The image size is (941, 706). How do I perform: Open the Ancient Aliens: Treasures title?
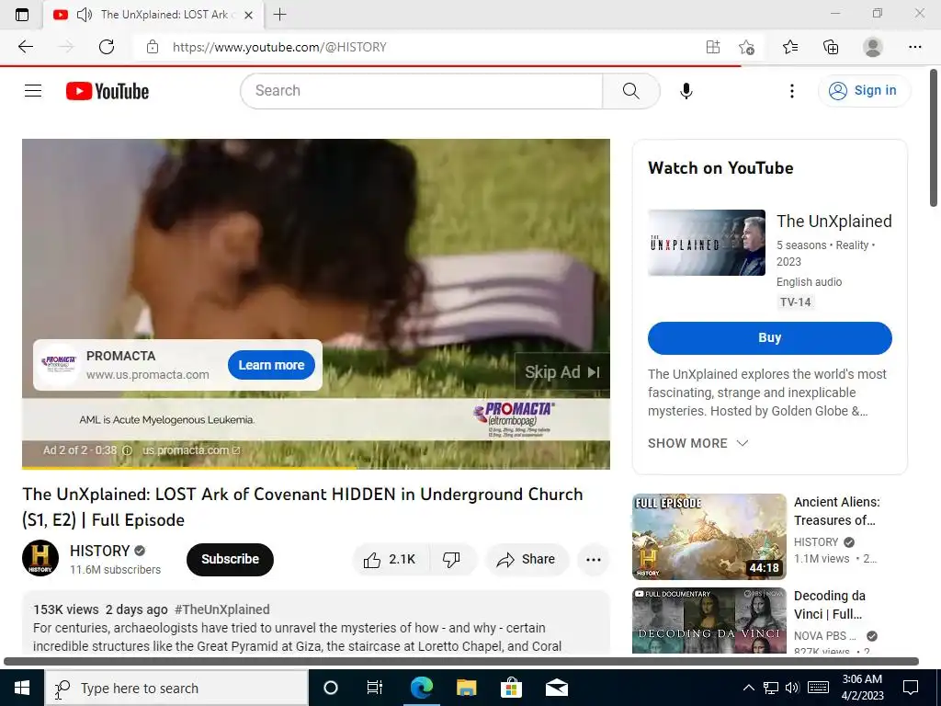836,511
